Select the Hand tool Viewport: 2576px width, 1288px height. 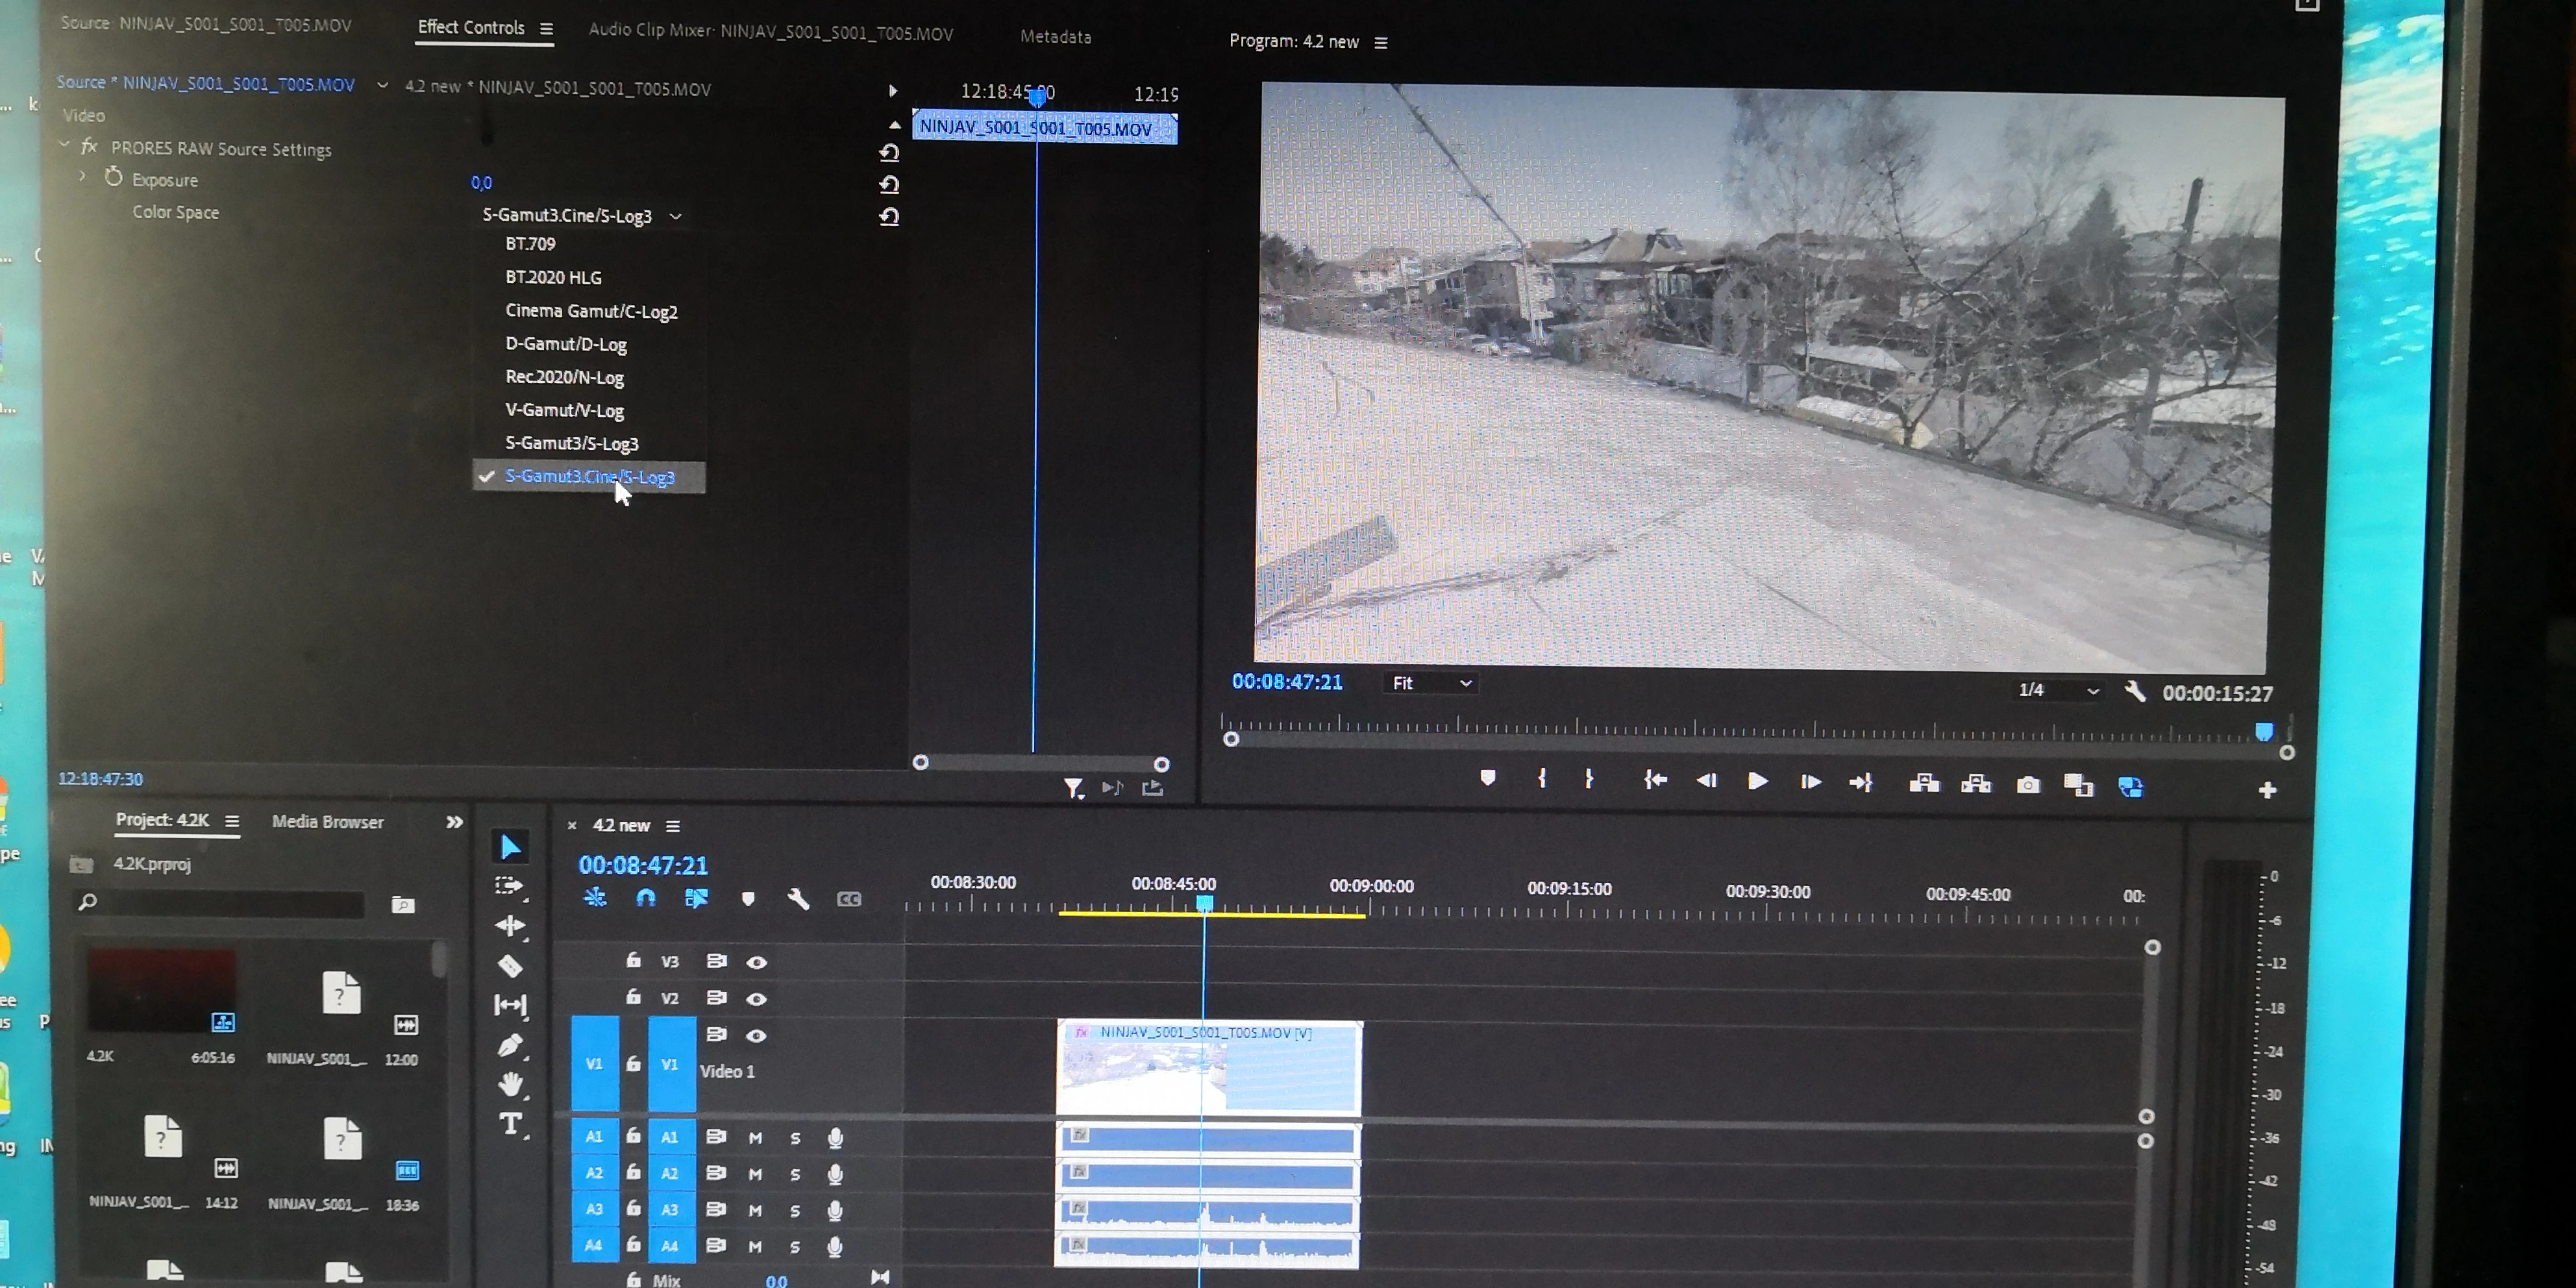point(510,1084)
